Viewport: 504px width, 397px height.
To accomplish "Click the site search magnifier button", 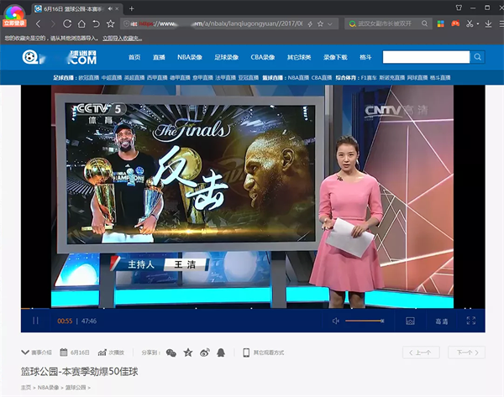I will point(478,57).
